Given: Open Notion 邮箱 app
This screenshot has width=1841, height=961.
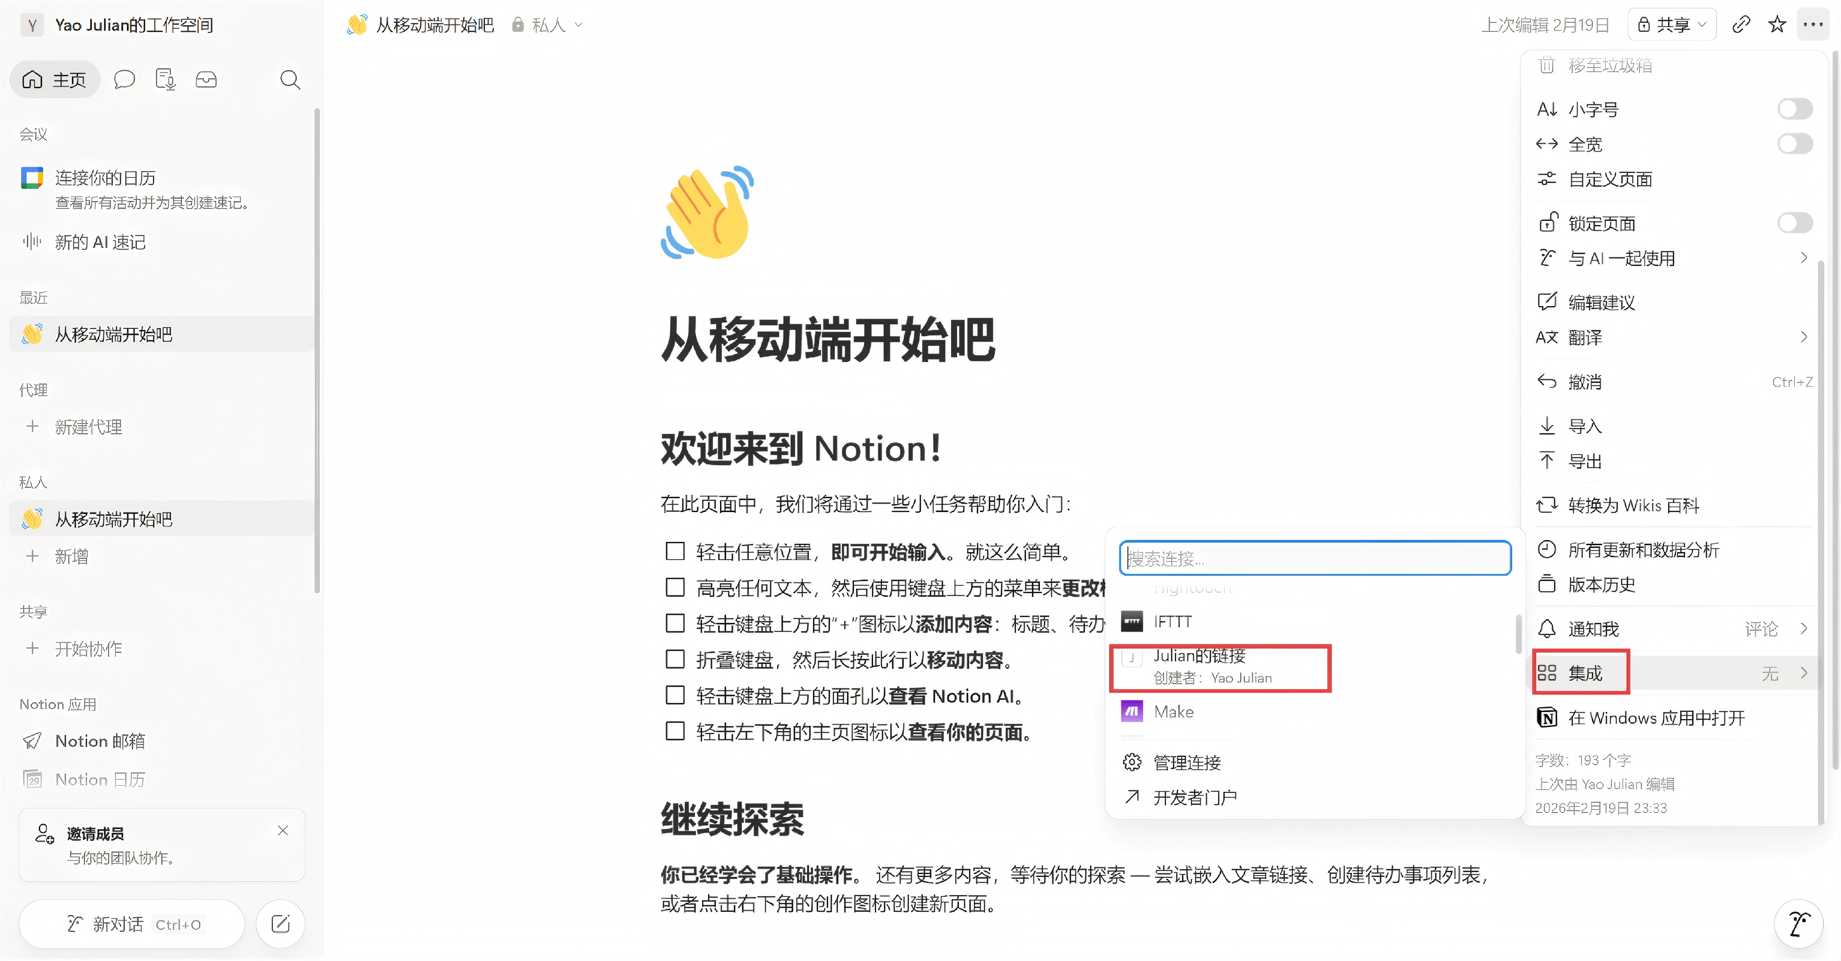Looking at the screenshot, I should tap(161, 741).
